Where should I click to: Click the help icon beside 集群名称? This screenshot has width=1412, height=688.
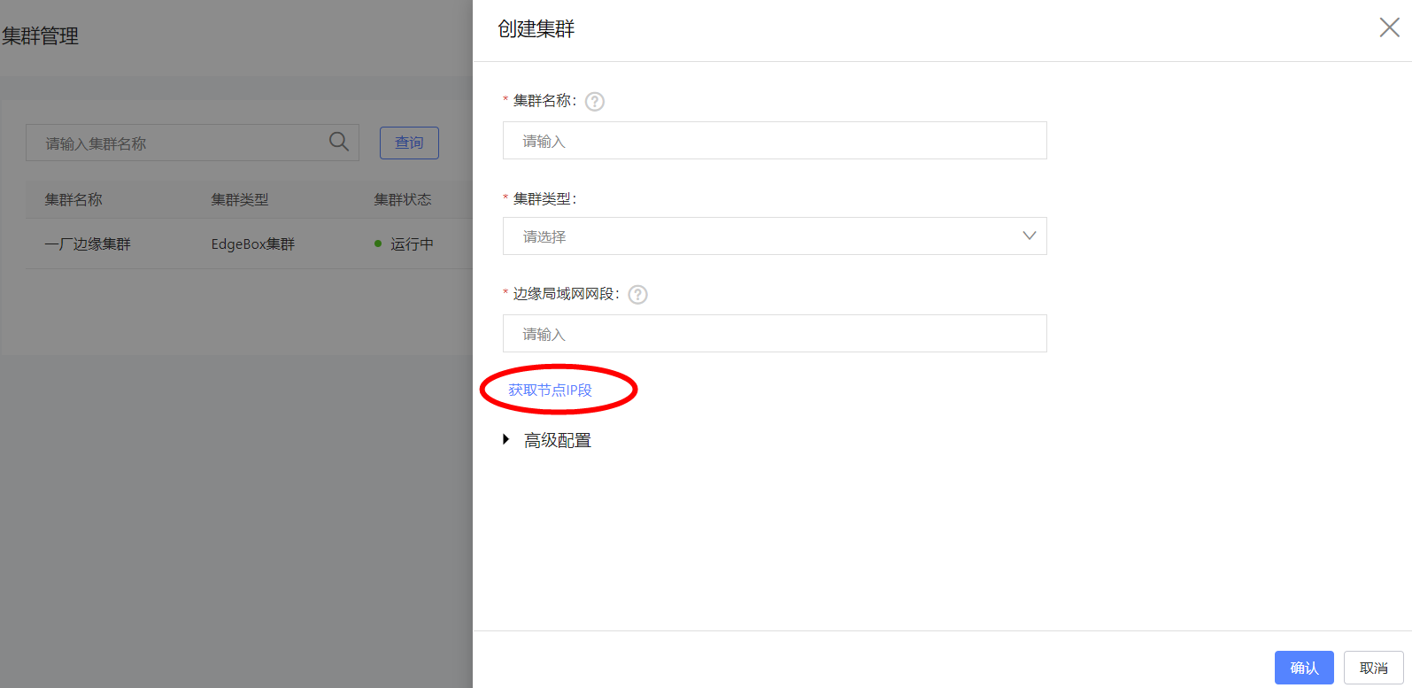595,101
